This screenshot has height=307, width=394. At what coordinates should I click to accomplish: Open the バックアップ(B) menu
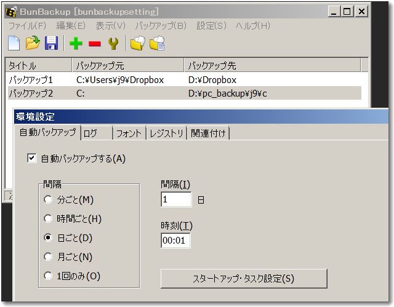coord(161,26)
